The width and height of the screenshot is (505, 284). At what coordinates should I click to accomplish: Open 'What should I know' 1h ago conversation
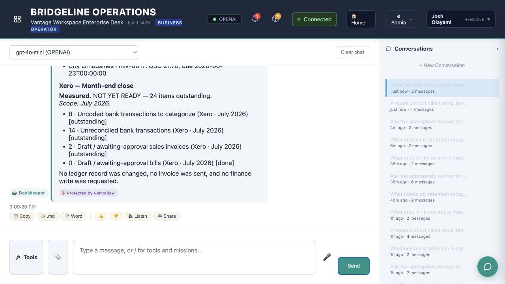[x=442, y=215]
